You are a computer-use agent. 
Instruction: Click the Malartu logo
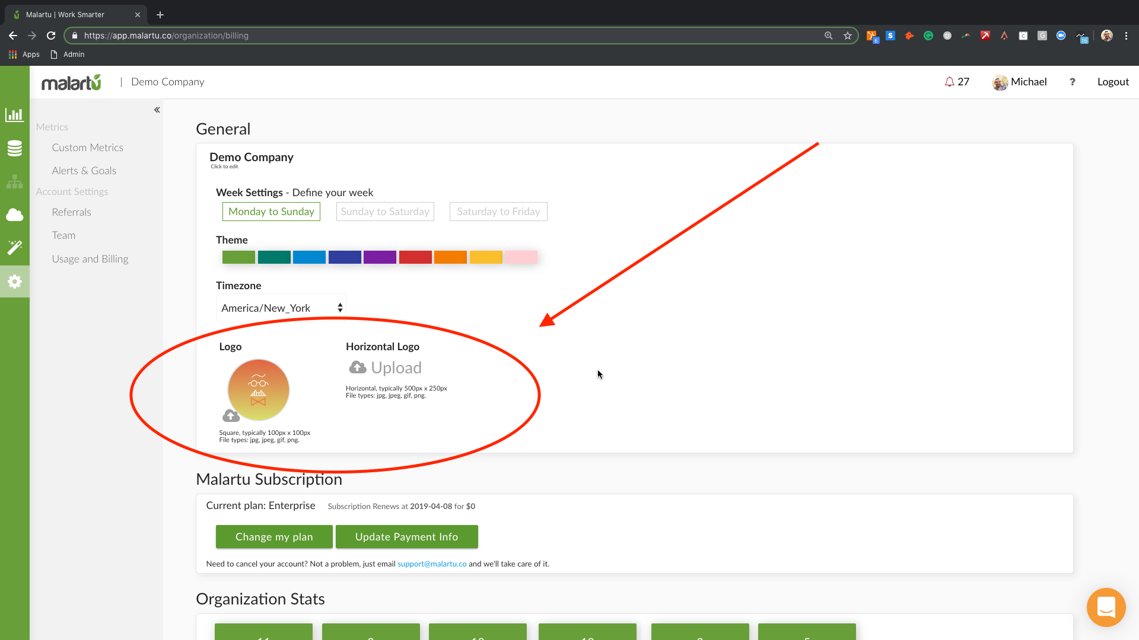(71, 82)
